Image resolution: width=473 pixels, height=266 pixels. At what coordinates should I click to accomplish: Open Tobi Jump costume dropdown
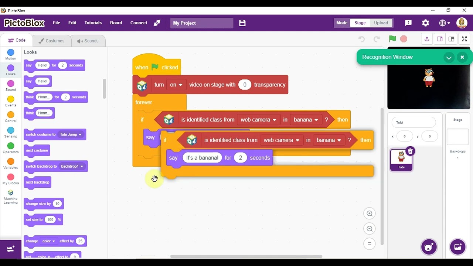(x=72, y=134)
